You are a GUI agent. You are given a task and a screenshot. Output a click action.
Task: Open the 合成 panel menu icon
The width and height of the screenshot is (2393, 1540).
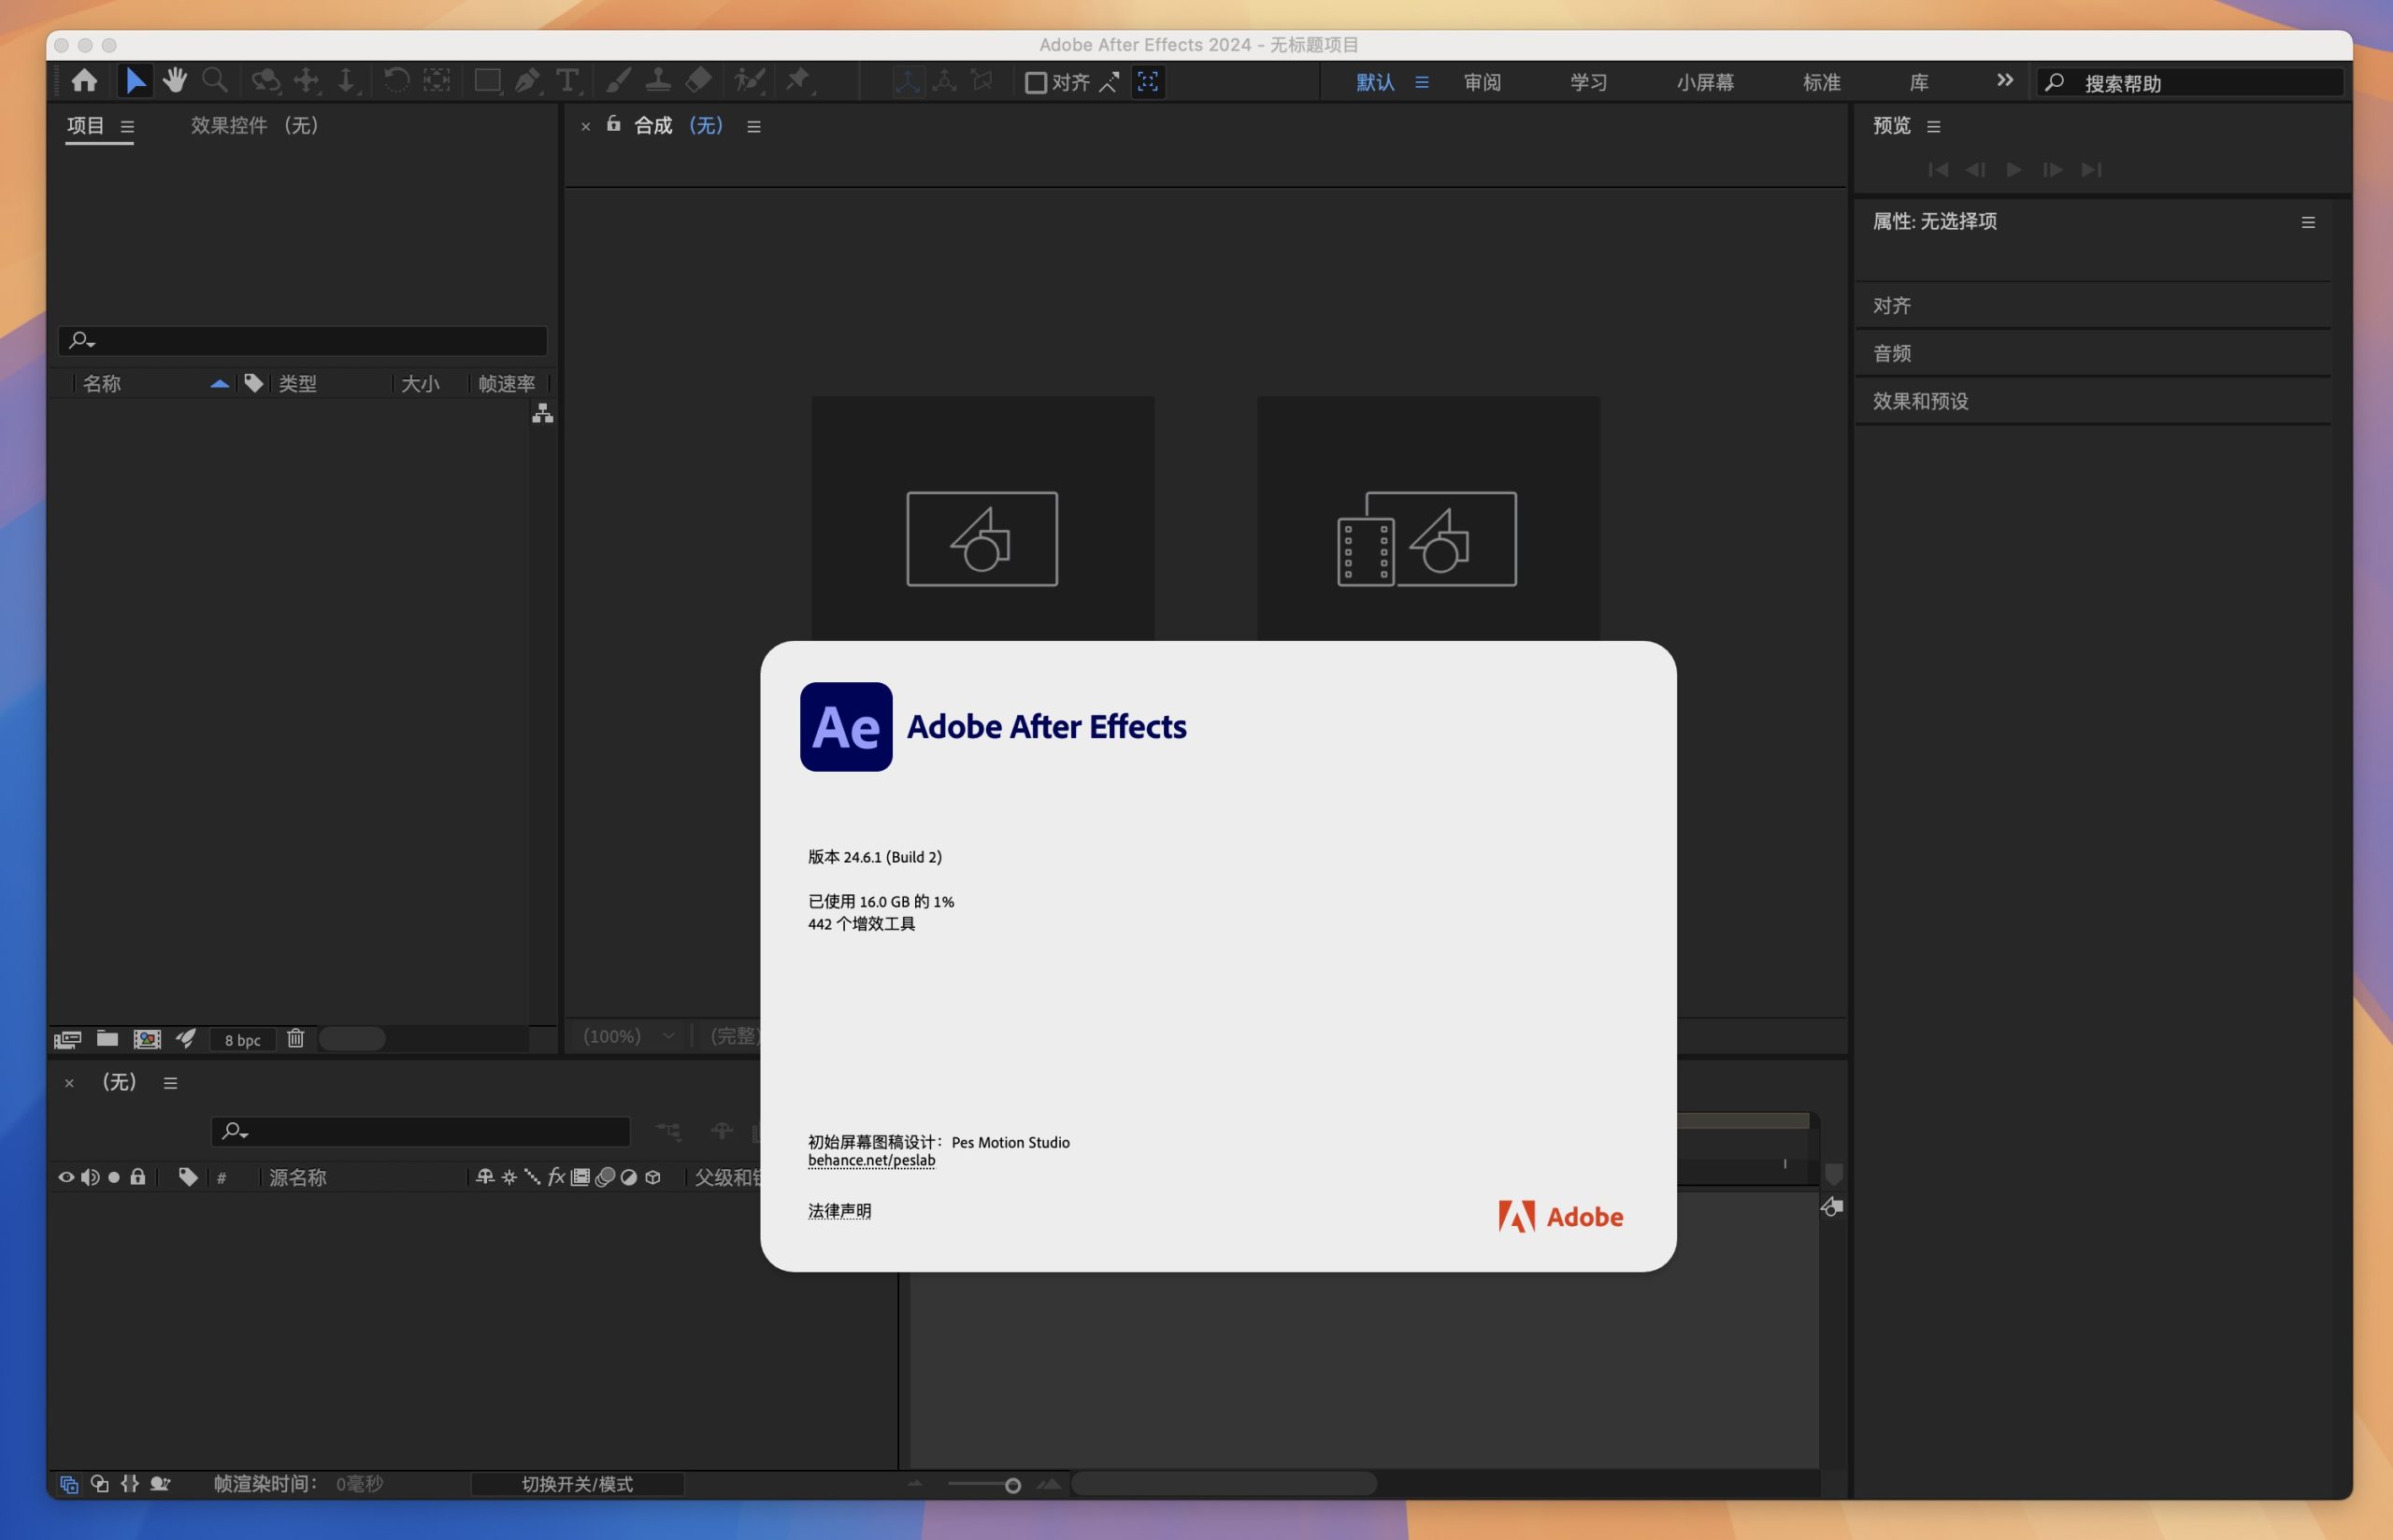(x=754, y=127)
